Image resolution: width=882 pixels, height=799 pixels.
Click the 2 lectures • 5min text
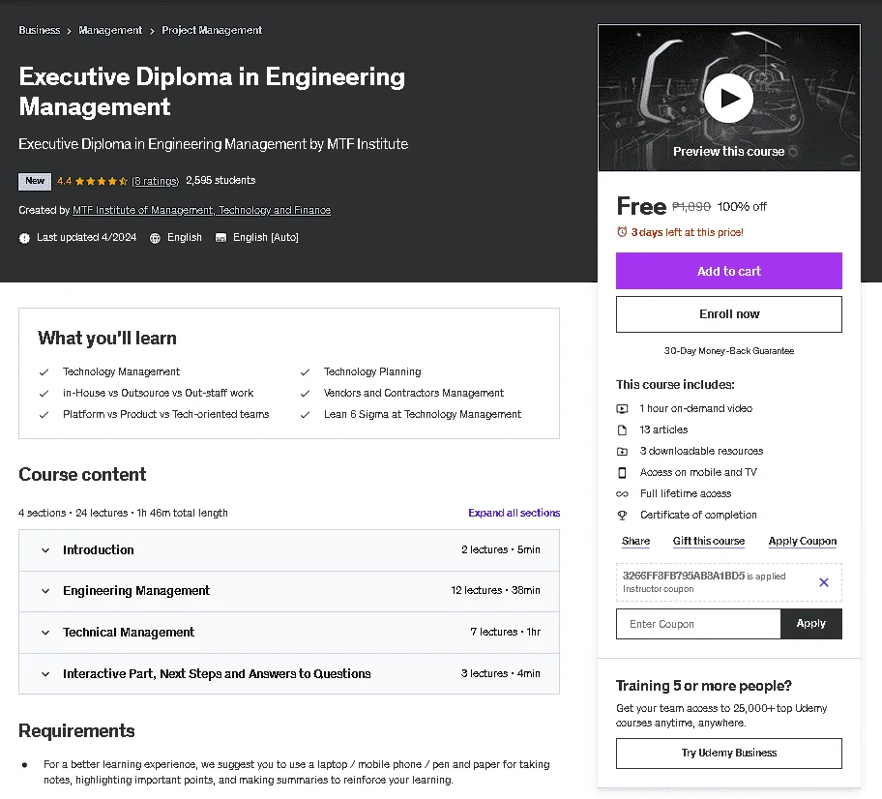coord(501,549)
